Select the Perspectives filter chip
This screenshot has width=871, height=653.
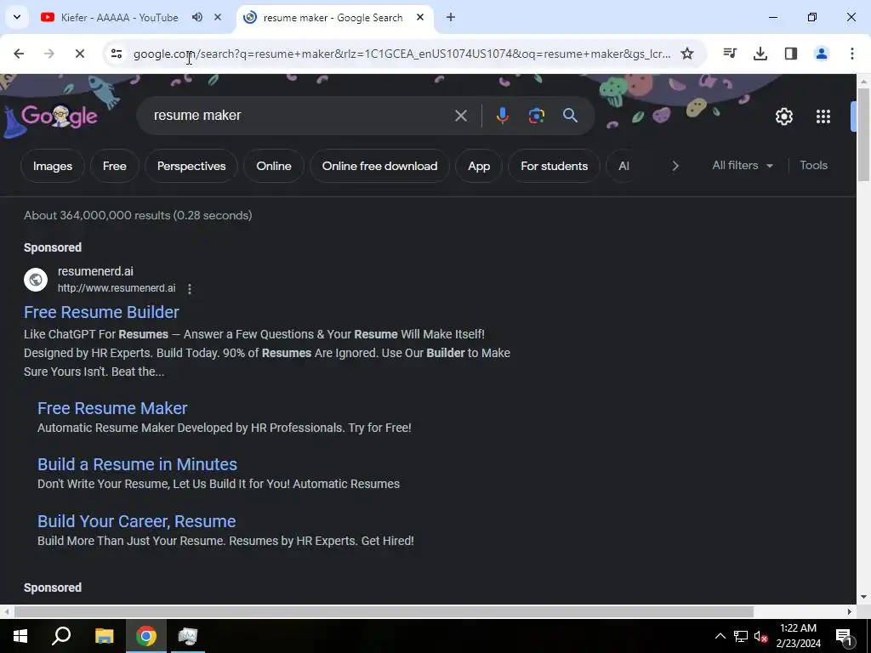[x=191, y=166]
